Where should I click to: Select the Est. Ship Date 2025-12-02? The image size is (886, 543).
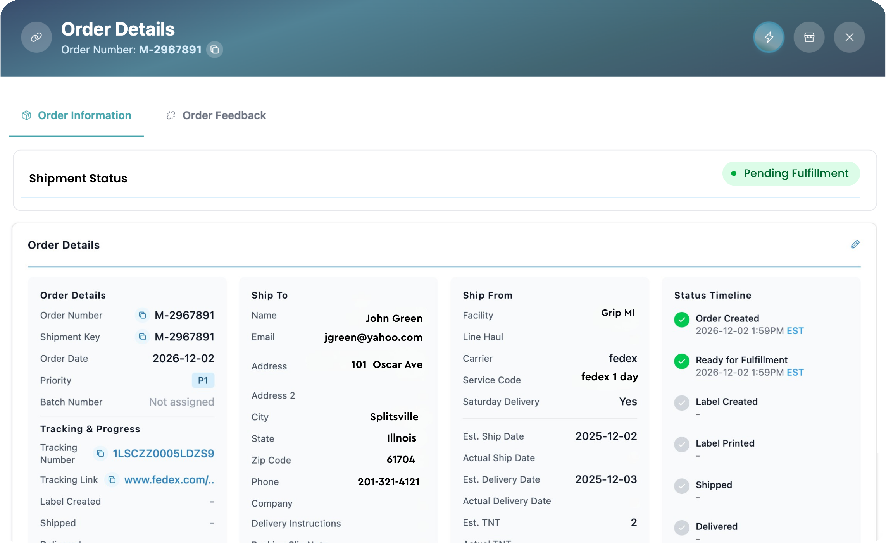click(606, 436)
